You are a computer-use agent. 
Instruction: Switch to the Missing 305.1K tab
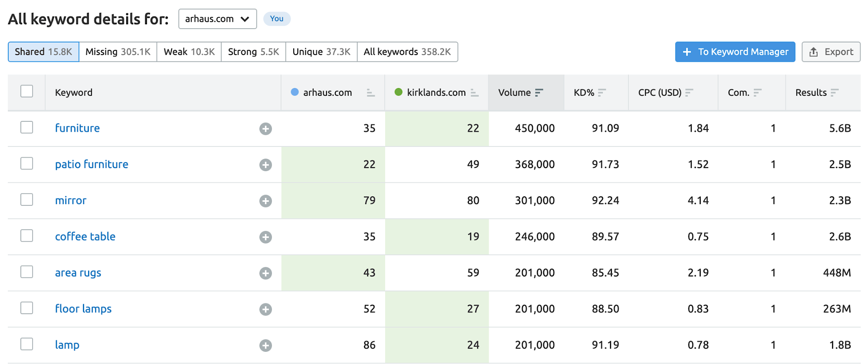(x=118, y=52)
